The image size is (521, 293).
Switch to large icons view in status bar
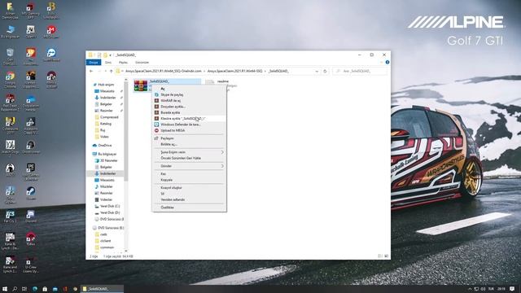point(386,256)
